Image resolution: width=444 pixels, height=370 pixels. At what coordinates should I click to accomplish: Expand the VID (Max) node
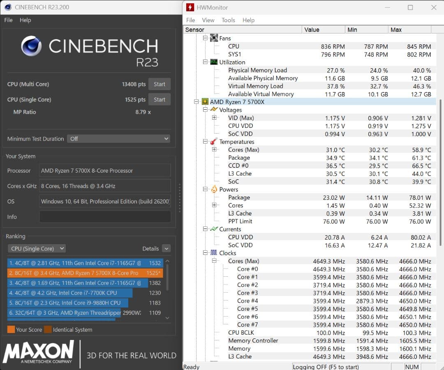tap(214, 118)
